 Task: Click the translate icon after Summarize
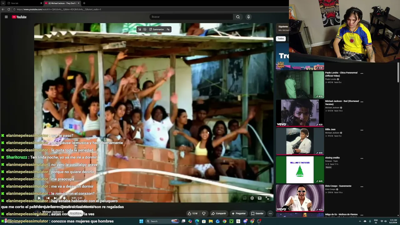coord(168,29)
